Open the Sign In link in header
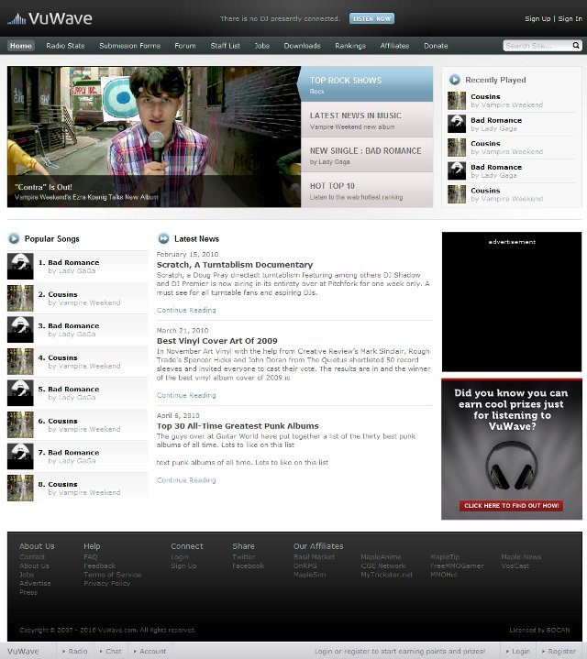 point(570,18)
